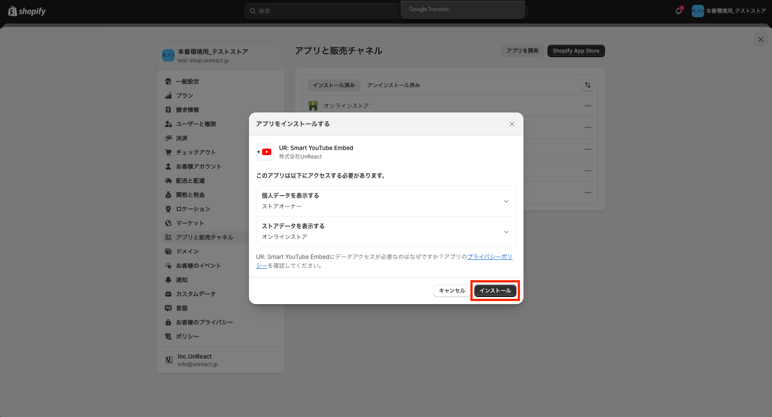The image size is (772, 417).
Task: Open 一般設定 settings page
Action: point(221,81)
